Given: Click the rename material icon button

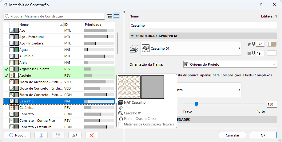Looking at the screenshot, I should (75, 135).
